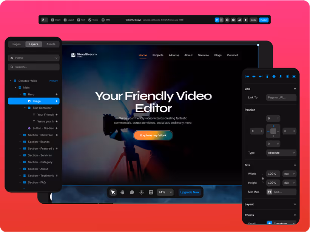Viewport: 310px width, 232px height.
Task: Select the 'We're your fr' text layer
Action: 45,121
